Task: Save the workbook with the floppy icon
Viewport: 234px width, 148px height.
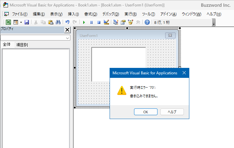Action: click(27, 23)
